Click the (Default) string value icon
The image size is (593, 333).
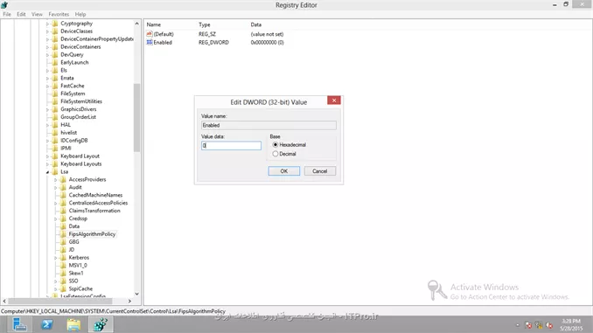click(150, 34)
